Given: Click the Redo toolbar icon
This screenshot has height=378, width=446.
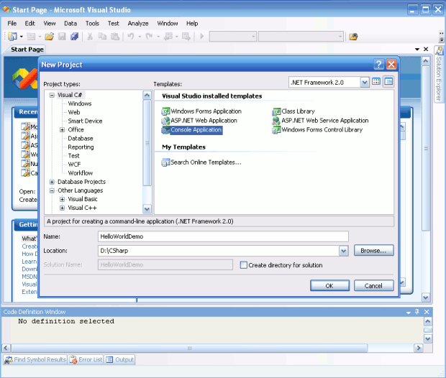Looking at the screenshot, I should pyautogui.click(x=149, y=37).
